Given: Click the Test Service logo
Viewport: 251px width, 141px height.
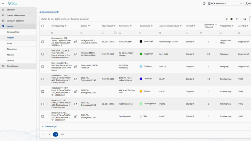Looking at the screenshot, I should tap(13, 4).
